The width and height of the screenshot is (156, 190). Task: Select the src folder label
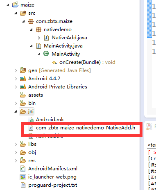click(x=32, y=13)
